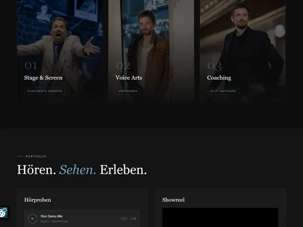
Task: Click the Hörproben button under Voice Arts
Action: [128, 91]
